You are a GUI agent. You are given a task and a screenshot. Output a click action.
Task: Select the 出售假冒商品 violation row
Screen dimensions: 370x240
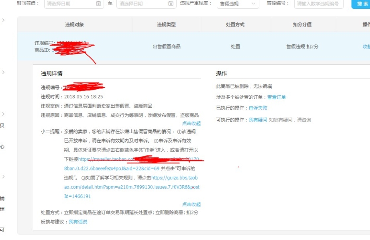[x=166, y=46]
